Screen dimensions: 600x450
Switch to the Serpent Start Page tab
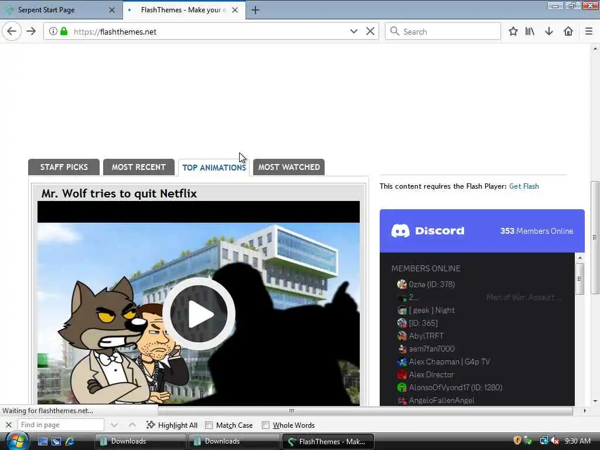pos(61,11)
